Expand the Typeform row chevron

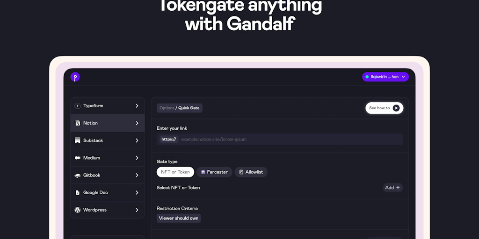[x=137, y=106]
